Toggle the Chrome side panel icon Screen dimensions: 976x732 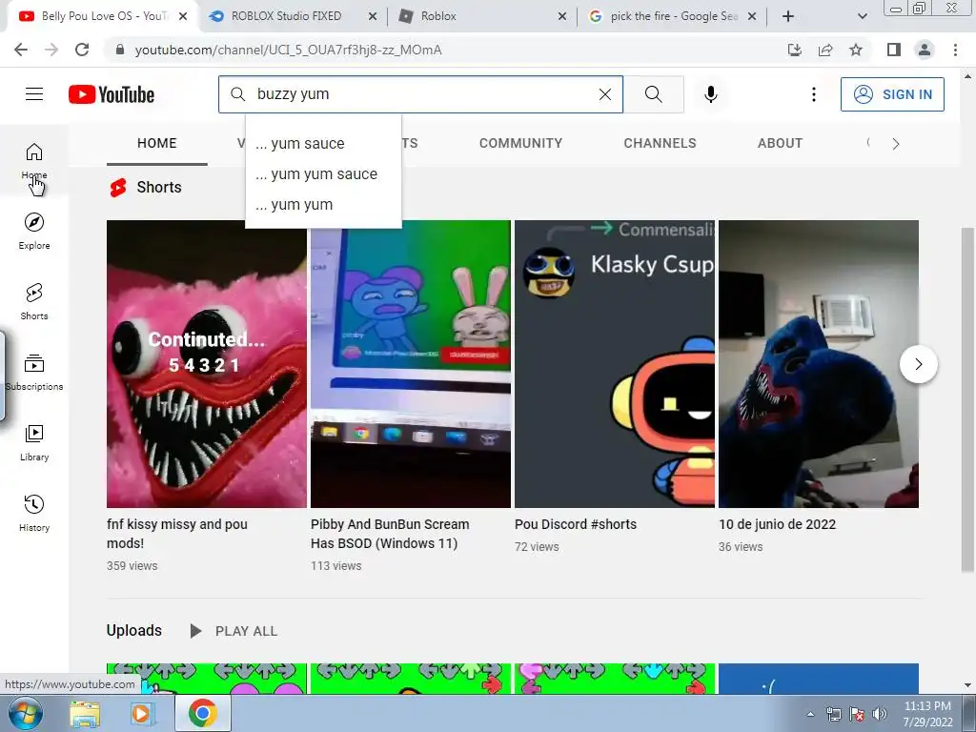[894, 50]
